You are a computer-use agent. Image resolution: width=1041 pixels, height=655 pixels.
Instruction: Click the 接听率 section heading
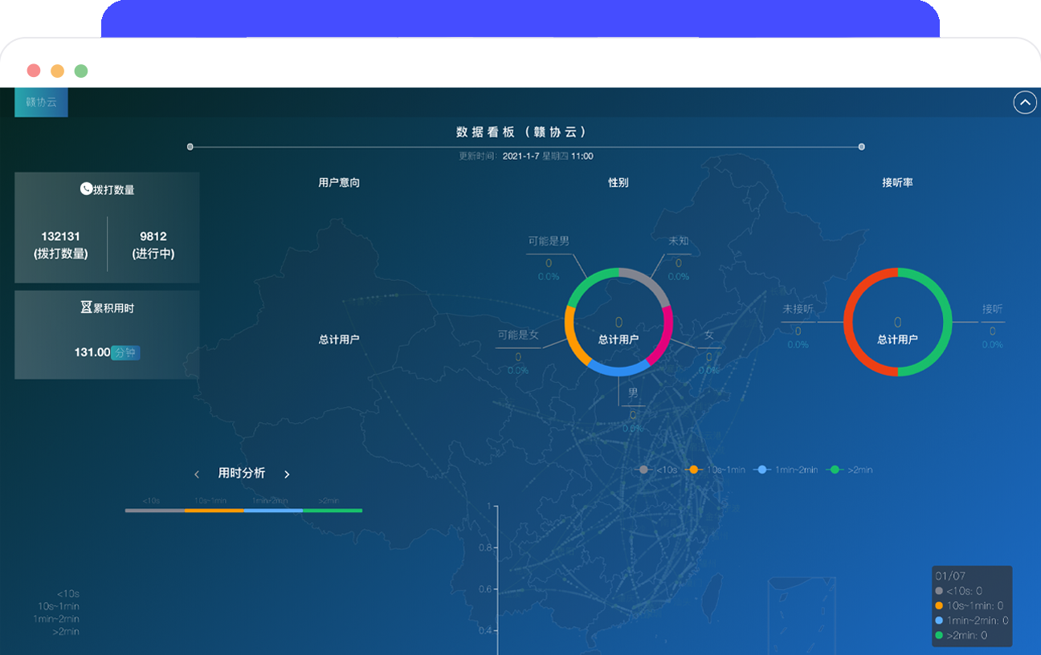click(897, 182)
